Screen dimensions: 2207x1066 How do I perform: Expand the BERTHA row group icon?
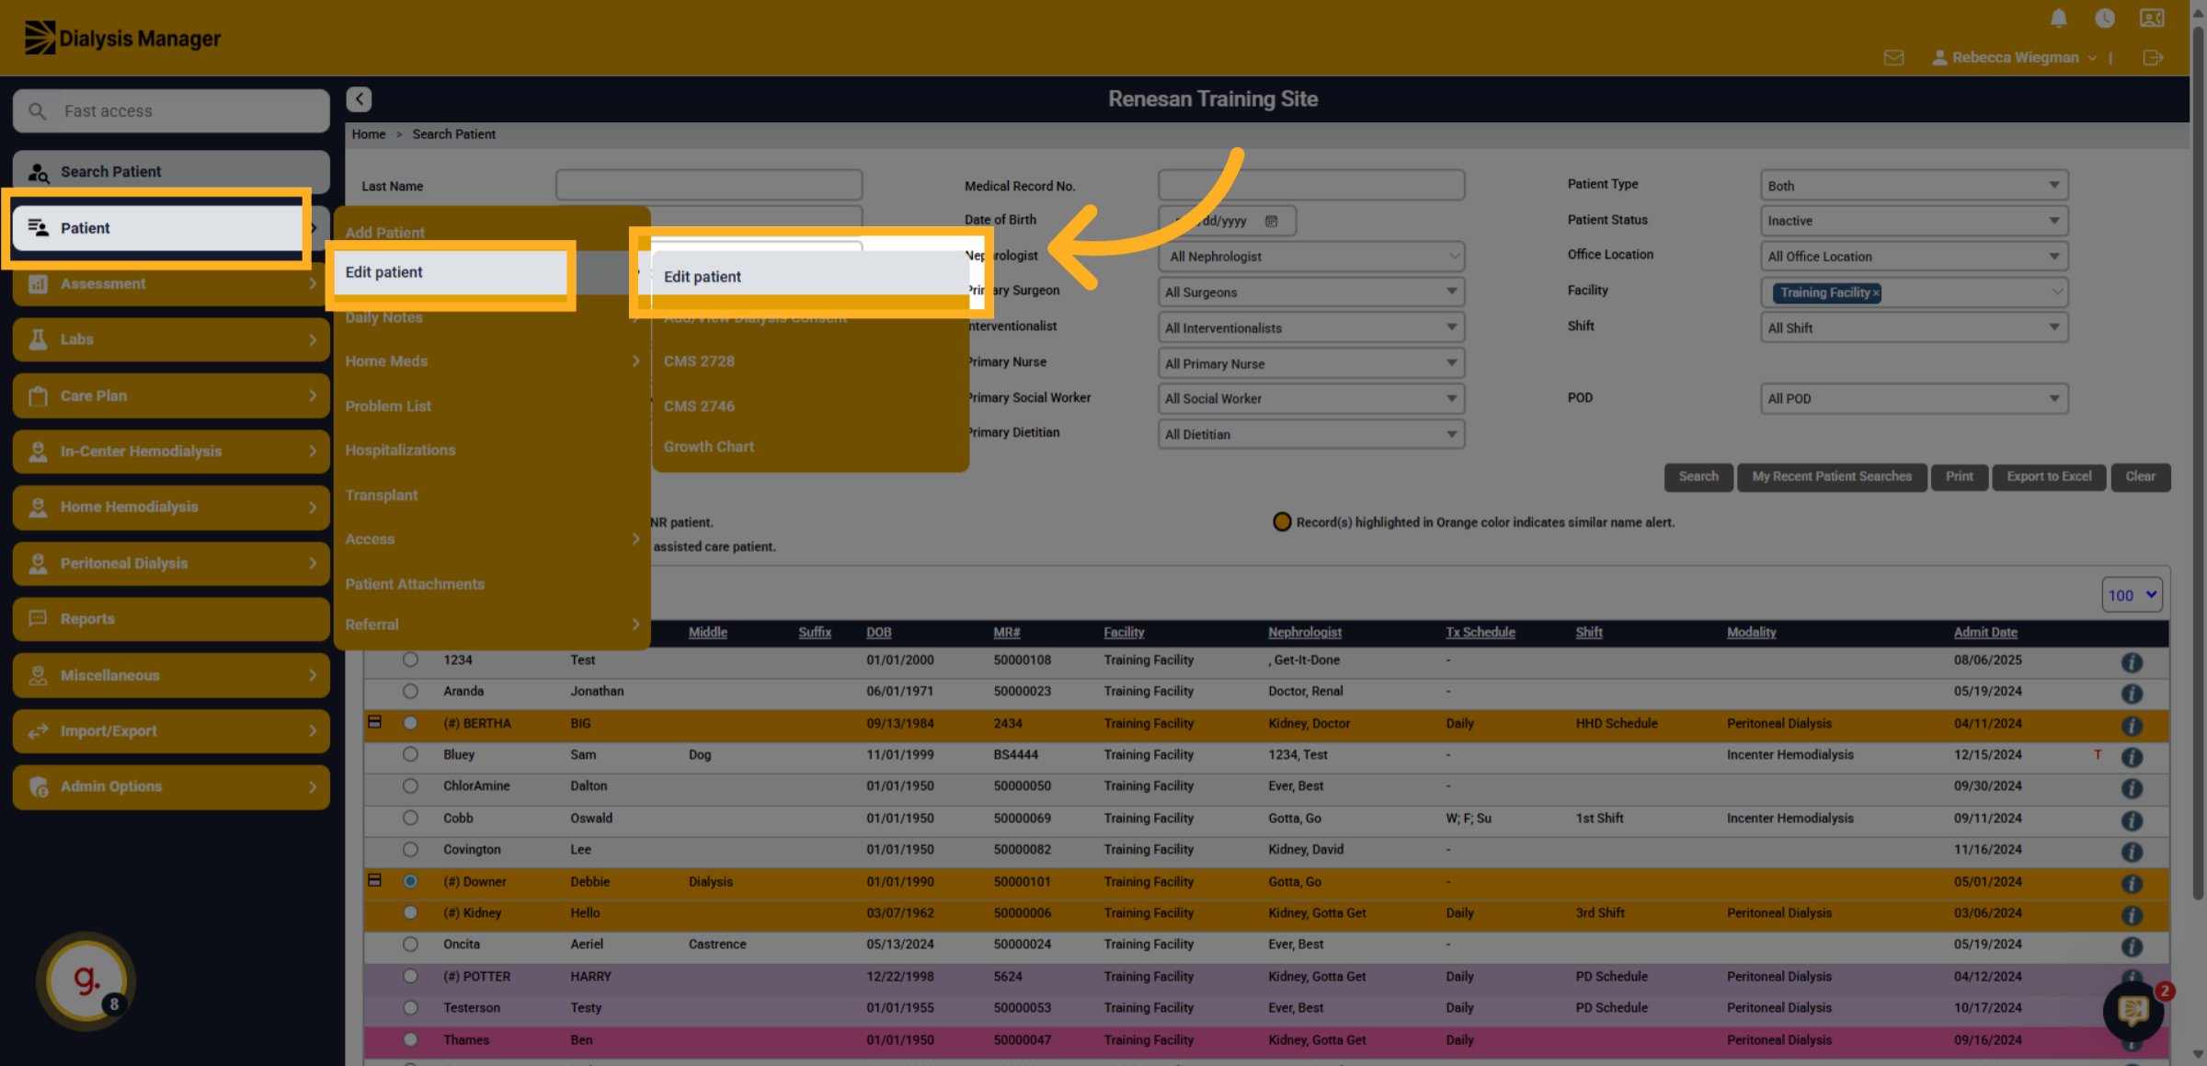(374, 722)
